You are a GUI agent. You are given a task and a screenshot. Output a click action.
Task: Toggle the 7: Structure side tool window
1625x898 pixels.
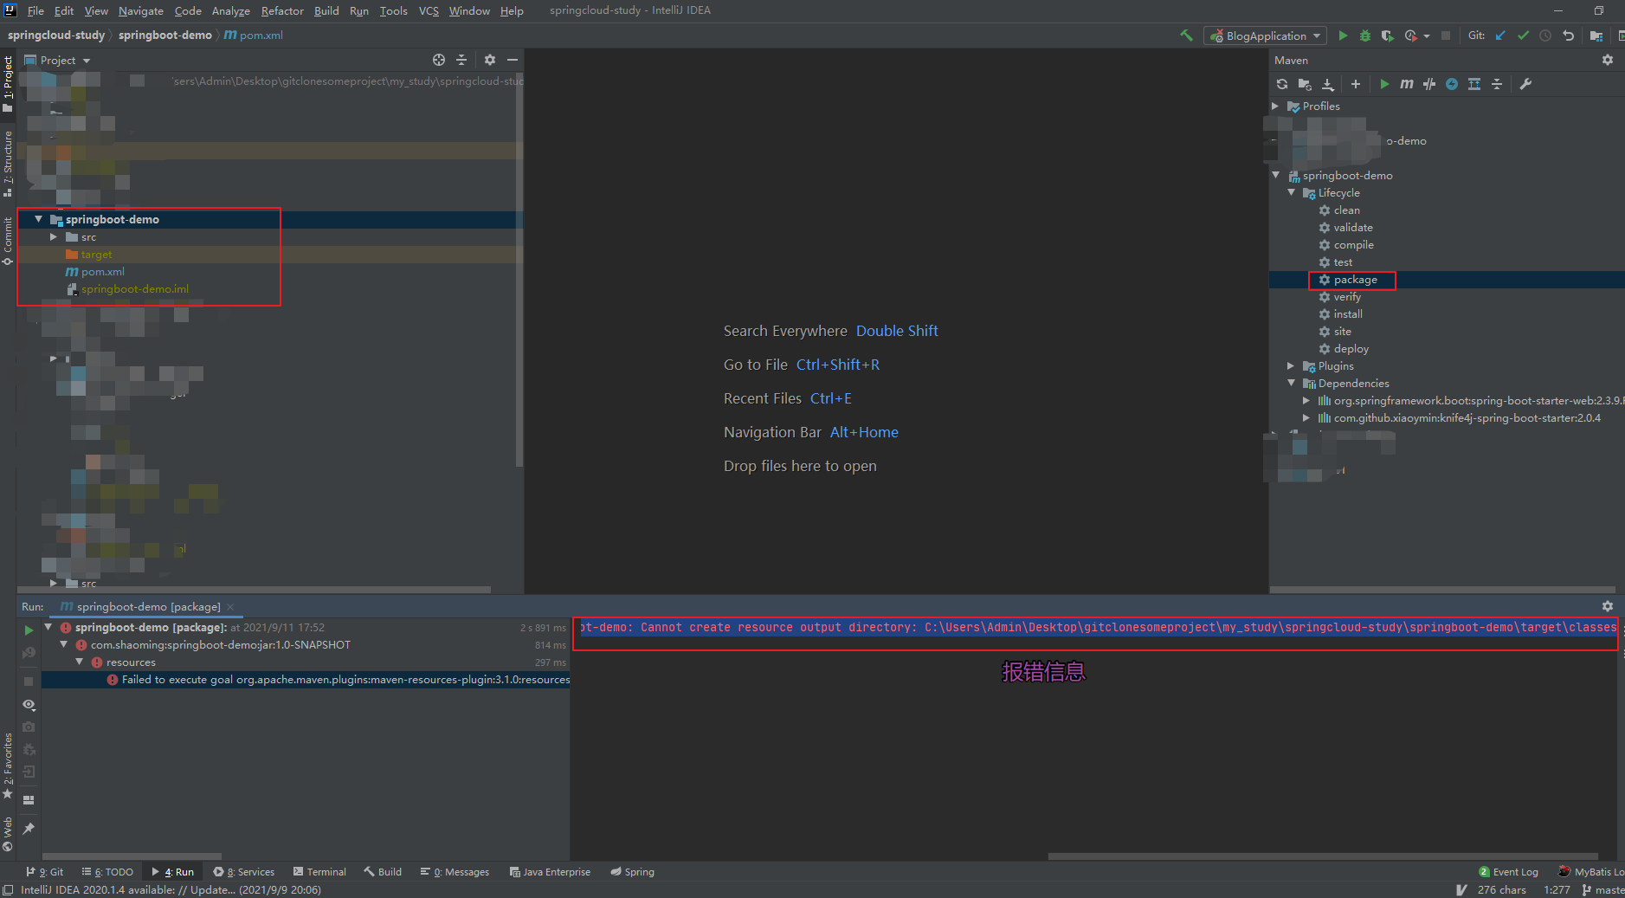(x=8, y=164)
